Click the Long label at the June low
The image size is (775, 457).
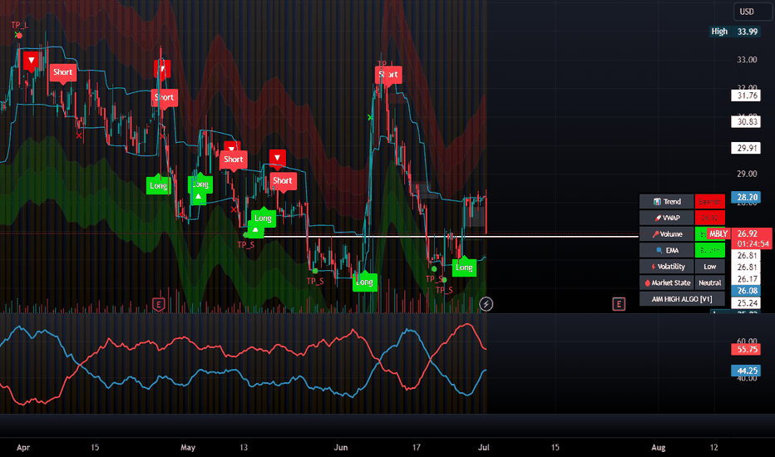coord(365,282)
